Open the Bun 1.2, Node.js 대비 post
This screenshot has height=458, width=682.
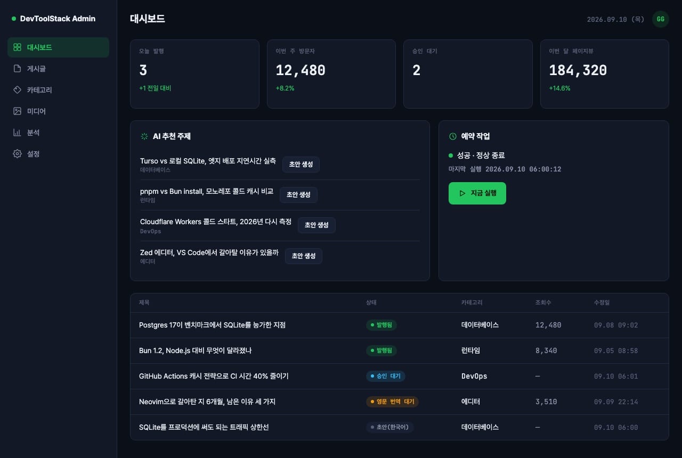pyautogui.click(x=195, y=350)
